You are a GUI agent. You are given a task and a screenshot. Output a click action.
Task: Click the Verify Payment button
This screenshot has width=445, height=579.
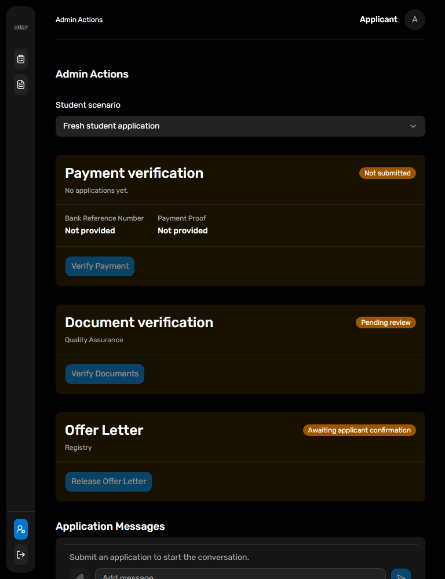(x=100, y=266)
